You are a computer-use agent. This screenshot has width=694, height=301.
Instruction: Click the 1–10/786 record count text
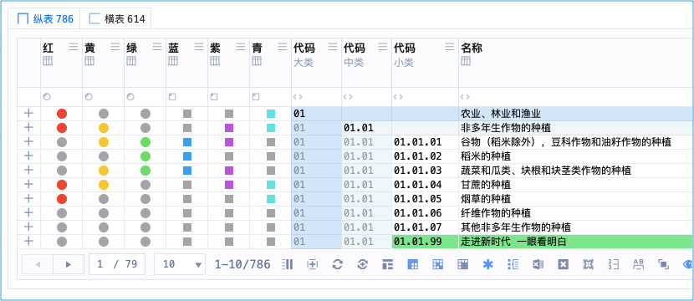pos(242,264)
